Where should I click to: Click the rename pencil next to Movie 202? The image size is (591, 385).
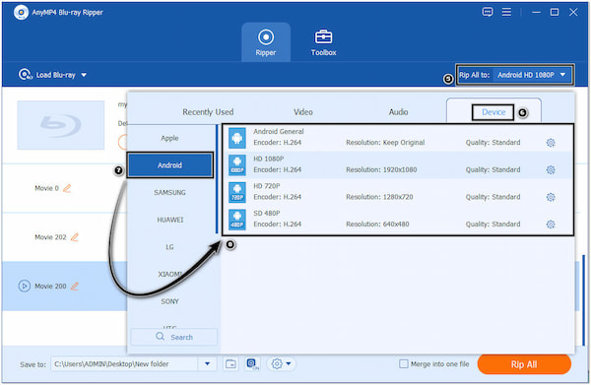(75, 237)
